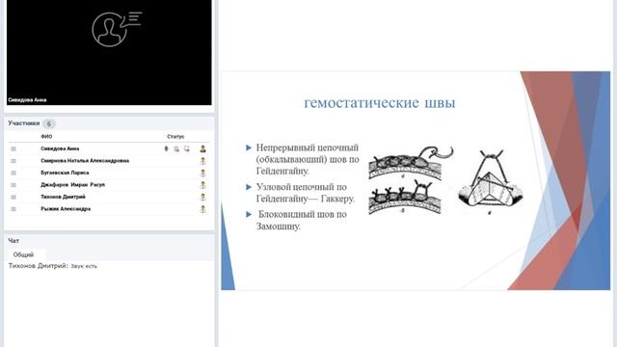Click the bullet Узловой цепочный по Гейденгайну—Гаккеру
617x347 pixels.
(x=306, y=193)
